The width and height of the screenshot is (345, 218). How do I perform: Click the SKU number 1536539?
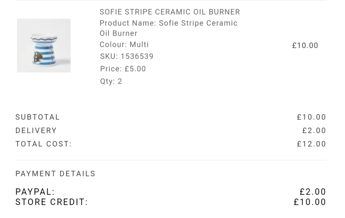click(137, 56)
